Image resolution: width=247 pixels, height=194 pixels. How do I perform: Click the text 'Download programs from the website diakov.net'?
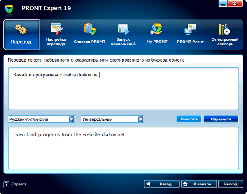tap(69, 134)
